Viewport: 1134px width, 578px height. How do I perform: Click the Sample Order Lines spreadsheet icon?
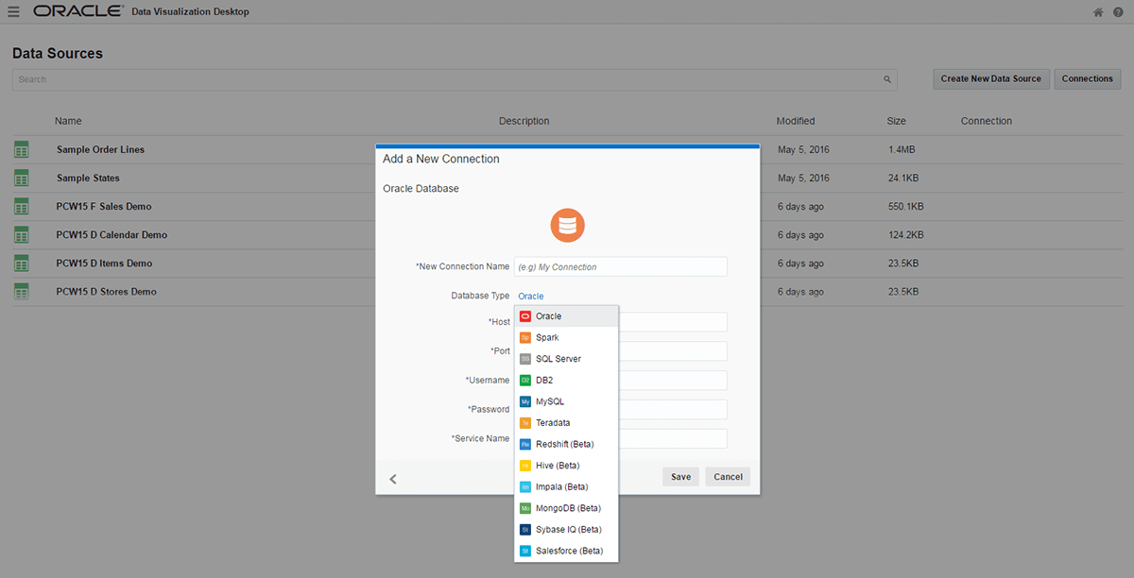click(22, 149)
